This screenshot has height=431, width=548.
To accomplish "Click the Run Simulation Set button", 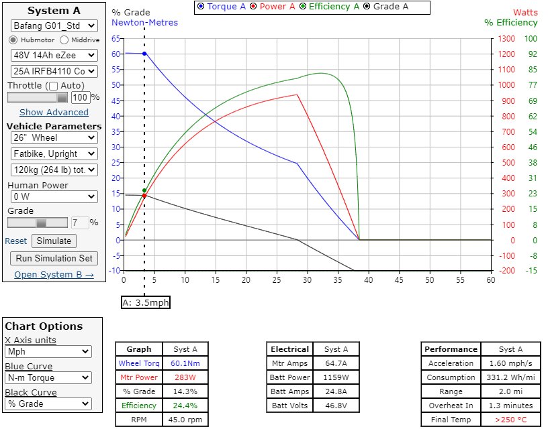I will pyautogui.click(x=54, y=258).
